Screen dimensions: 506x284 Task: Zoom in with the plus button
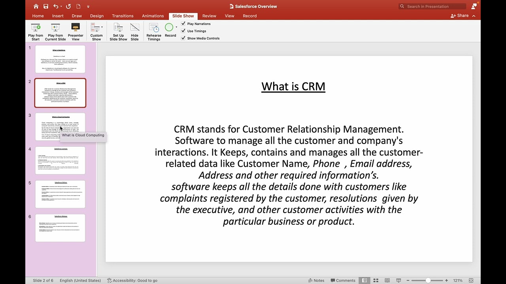[x=447, y=280]
